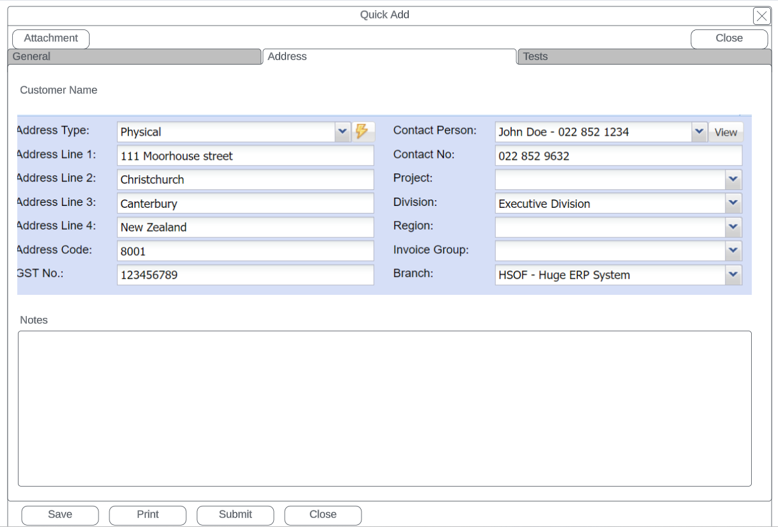Expand the Region dropdown

click(733, 227)
